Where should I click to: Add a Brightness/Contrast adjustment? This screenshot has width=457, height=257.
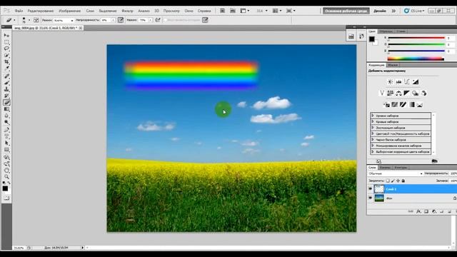[390, 82]
